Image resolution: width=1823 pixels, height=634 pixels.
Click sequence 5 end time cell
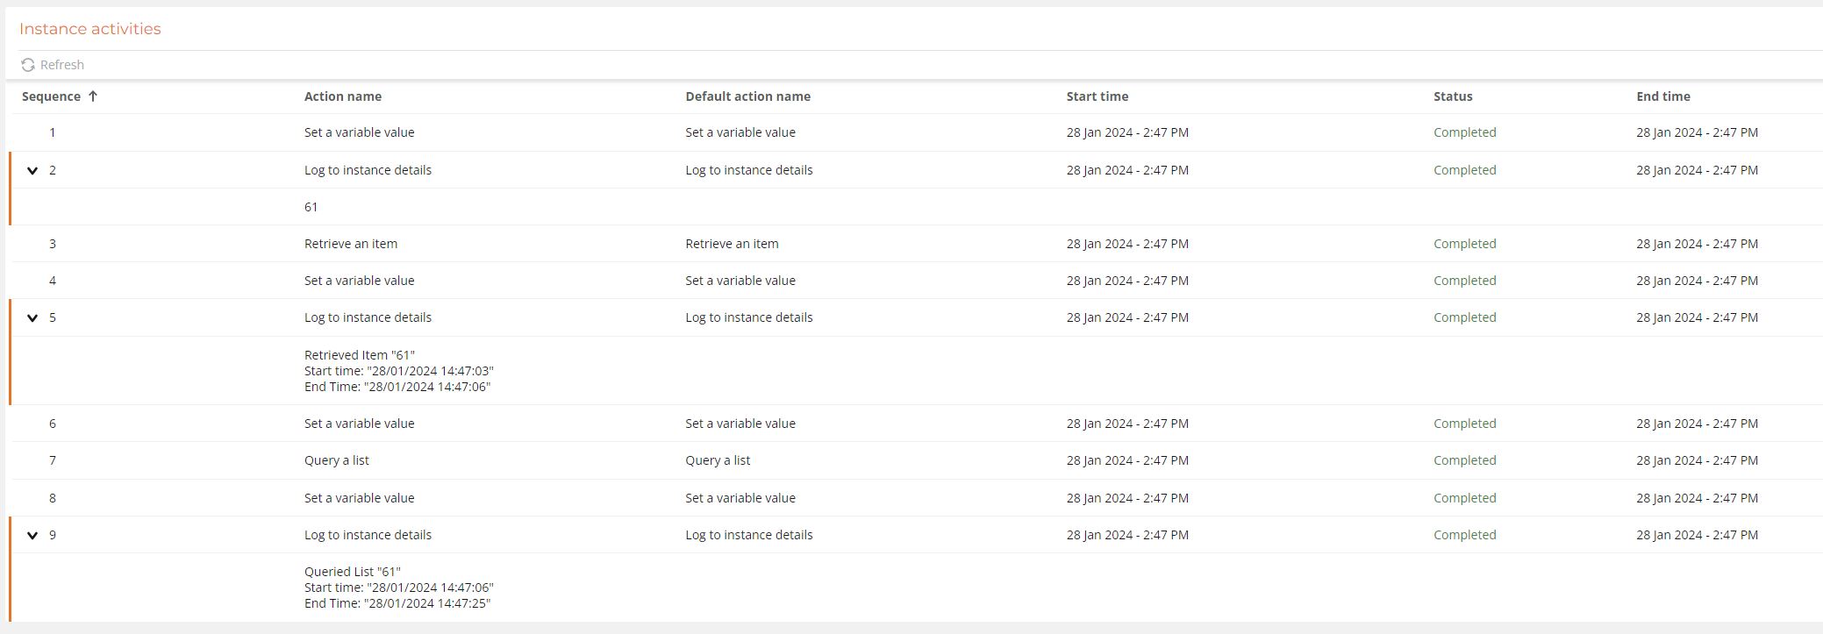click(x=1697, y=317)
